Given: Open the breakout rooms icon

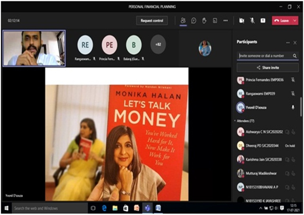Looking at the screenshot, I should [215, 21].
